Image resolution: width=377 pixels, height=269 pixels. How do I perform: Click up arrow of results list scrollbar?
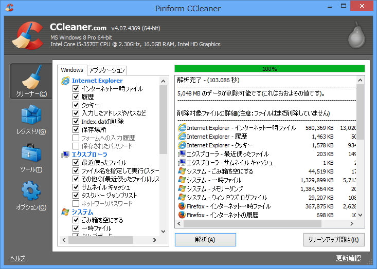360,80
